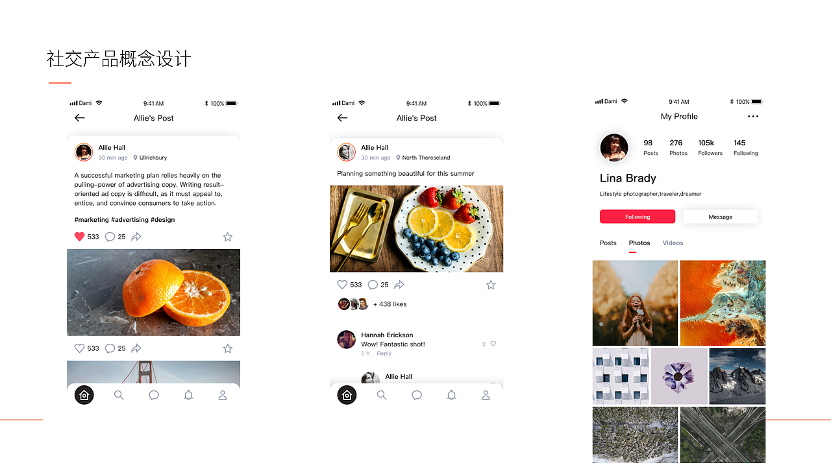Select home icon in middle phone's bottom bar
The width and height of the screenshot is (831, 467).
click(347, 395)
